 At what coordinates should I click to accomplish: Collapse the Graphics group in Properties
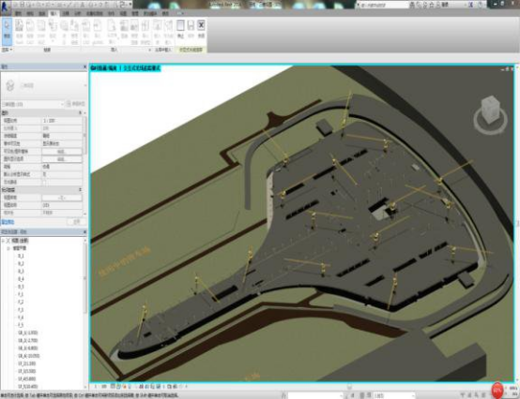(x=81, y=112)
